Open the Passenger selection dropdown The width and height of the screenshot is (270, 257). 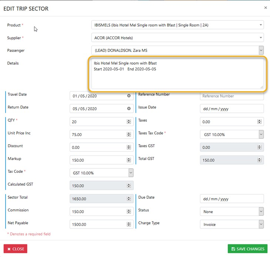click(x=261, y=50)
